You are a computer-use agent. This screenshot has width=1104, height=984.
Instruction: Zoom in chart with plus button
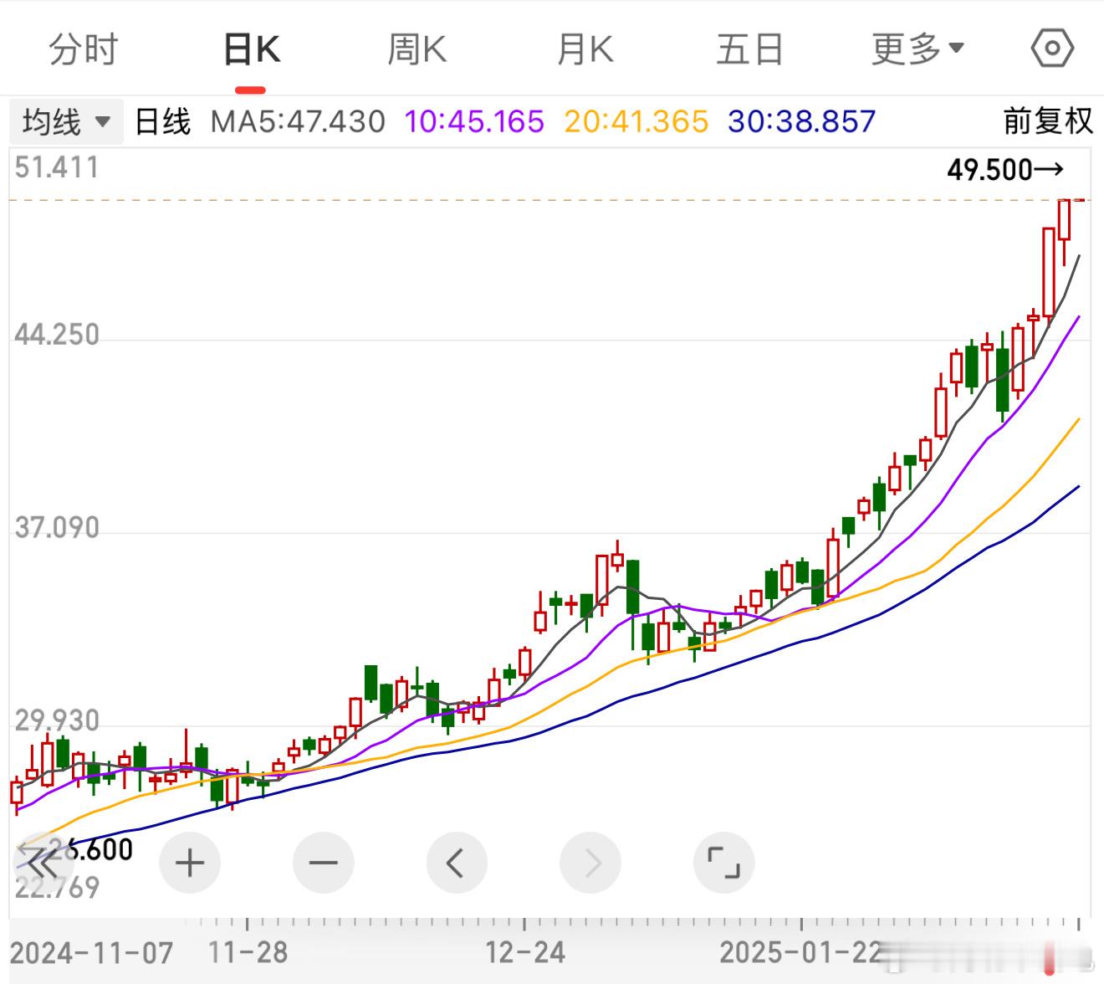point(190,863)
